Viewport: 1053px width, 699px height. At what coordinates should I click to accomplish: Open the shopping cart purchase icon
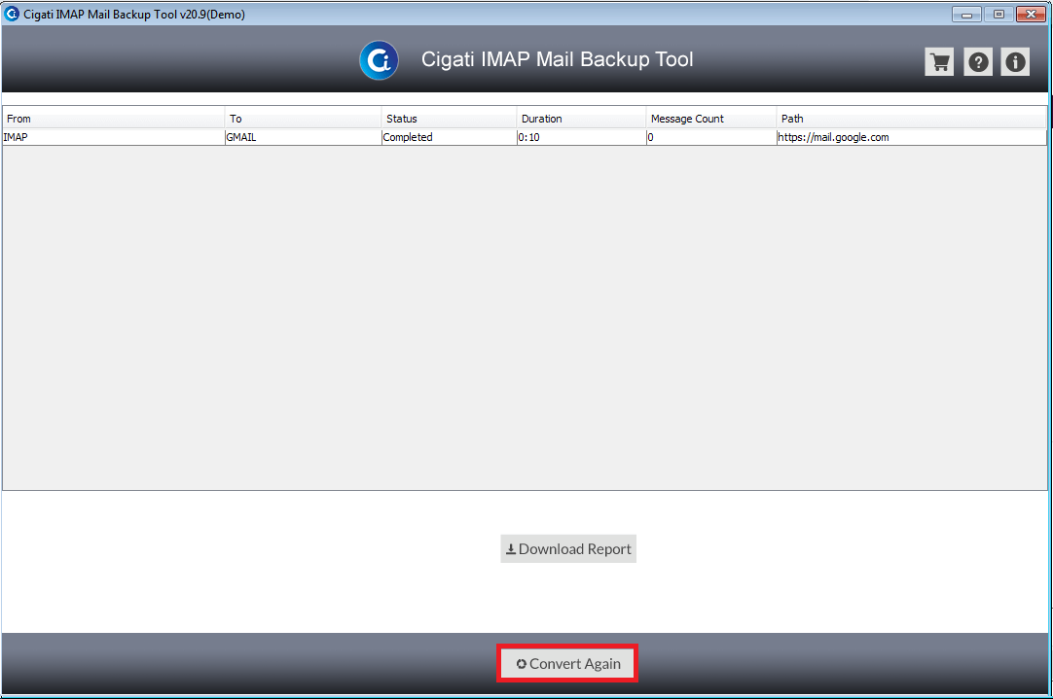coord(939,61)
